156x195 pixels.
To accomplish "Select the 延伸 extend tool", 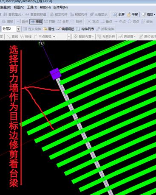I will [x=23, y=22].
